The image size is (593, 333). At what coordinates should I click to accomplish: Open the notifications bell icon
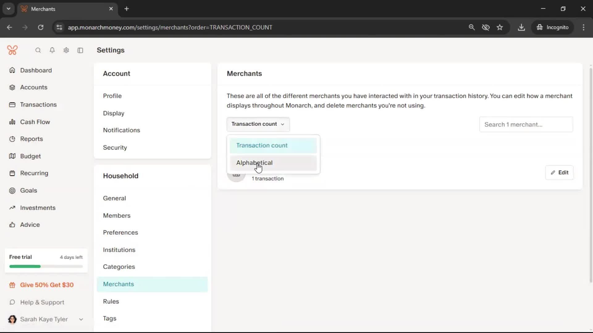tap(52, 50)
